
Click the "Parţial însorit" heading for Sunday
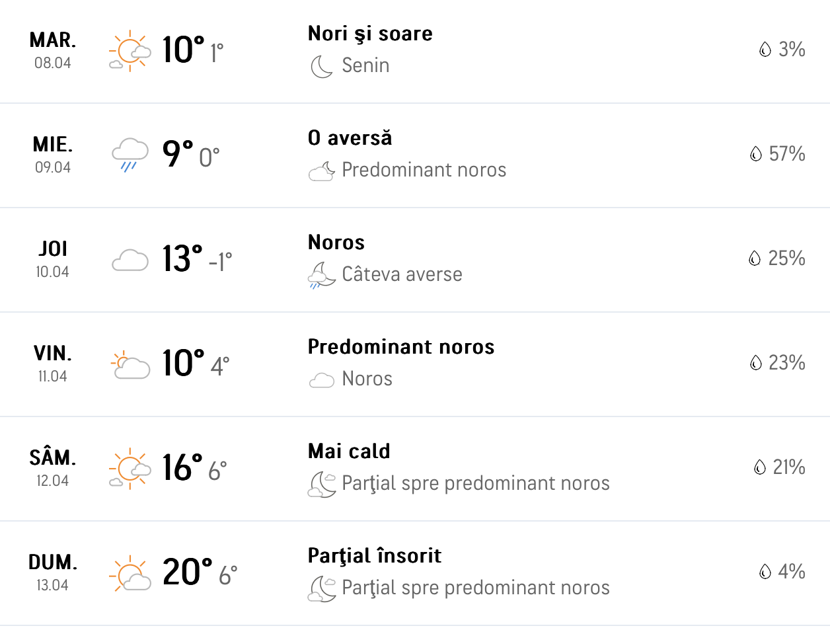374,556
